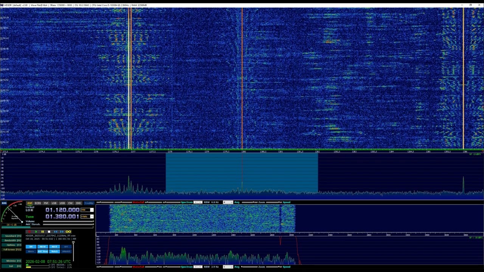Image resolution: width=484 pixels, height=272 pixels.
Task: Toggle the Notch filter
Action: (54, 252)
